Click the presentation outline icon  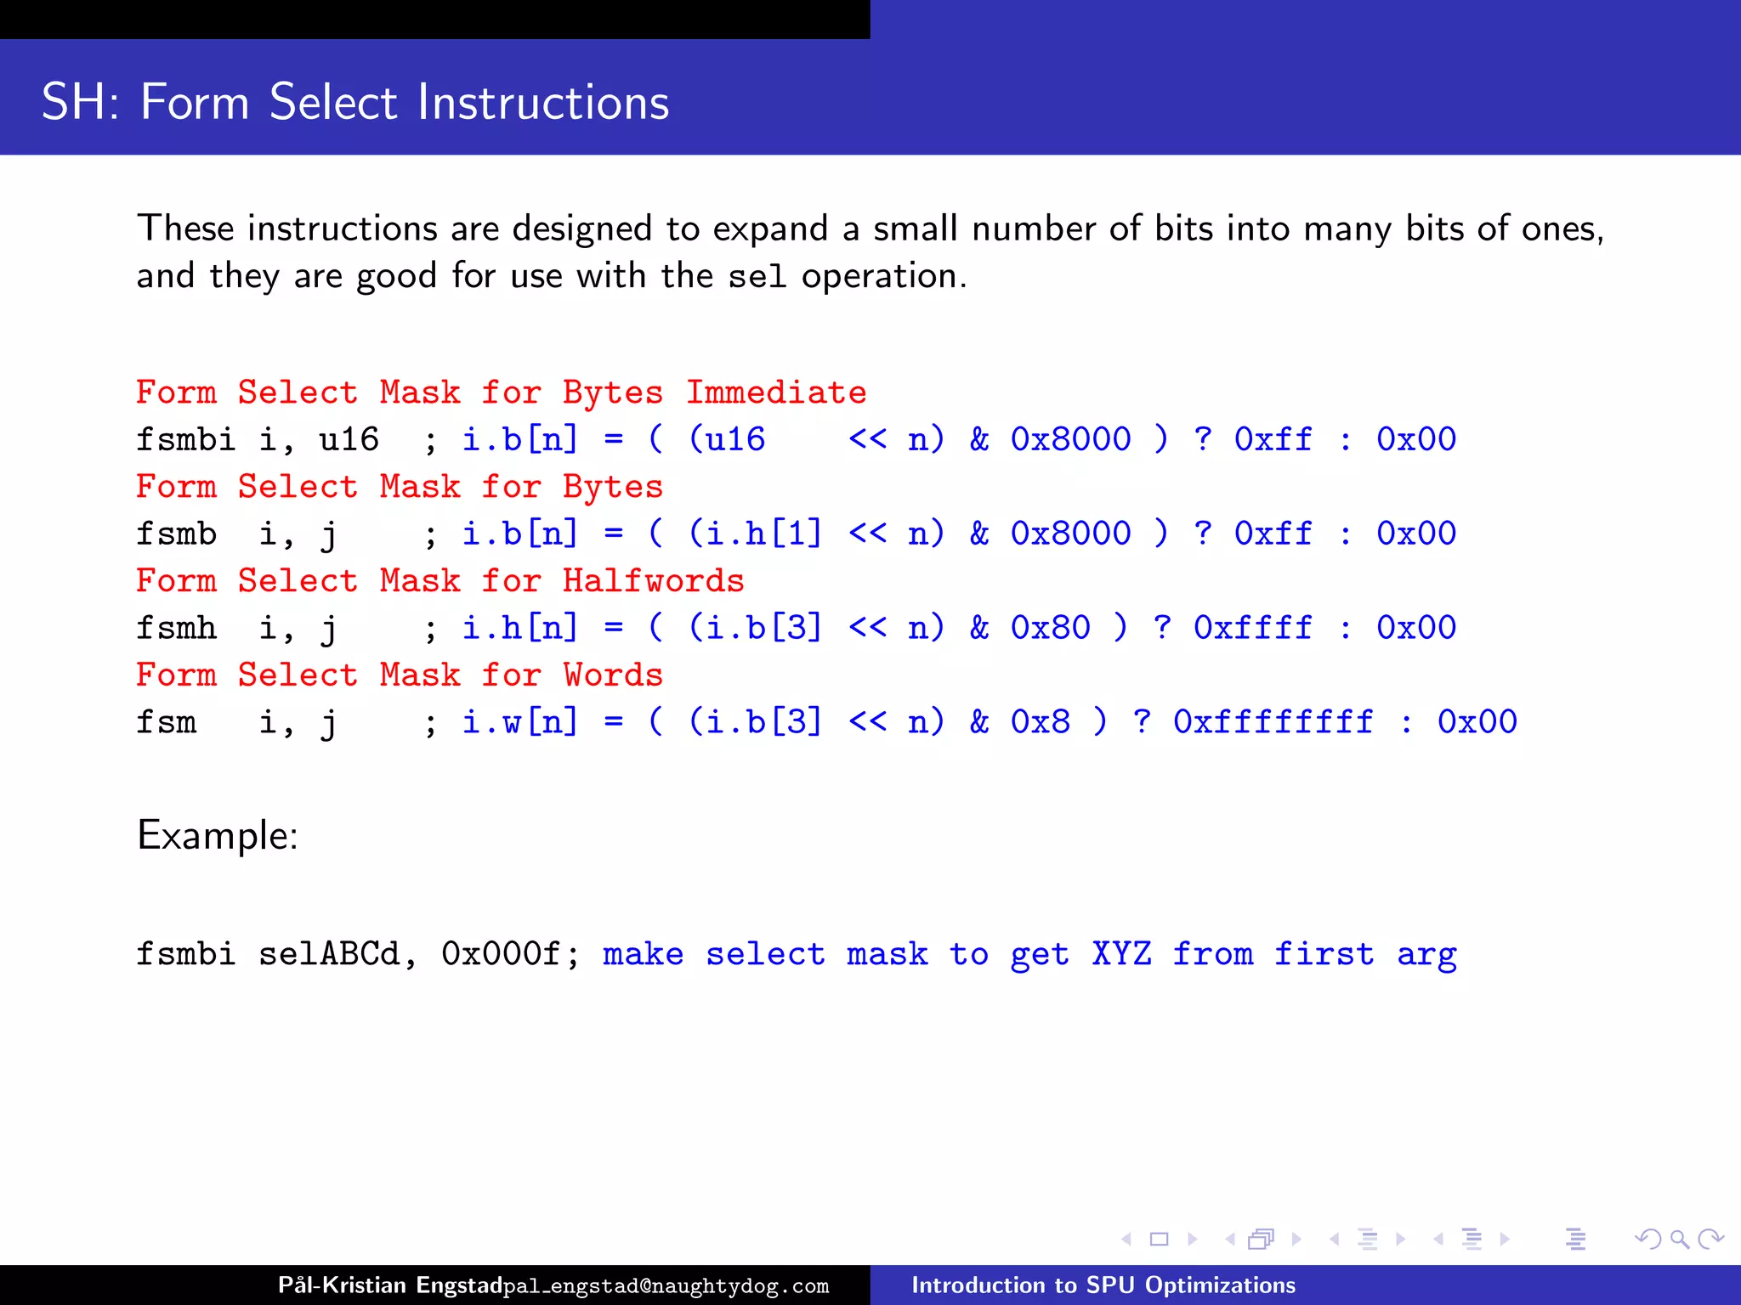[1576, 1240]
